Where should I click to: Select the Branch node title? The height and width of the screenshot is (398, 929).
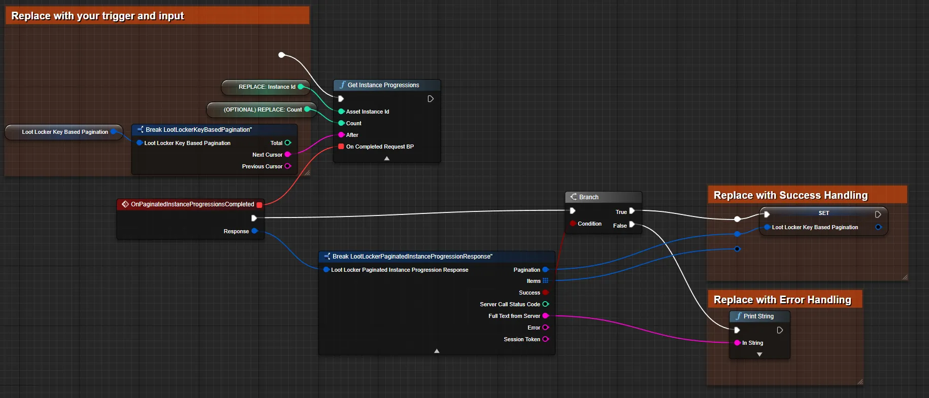[589, 197]
